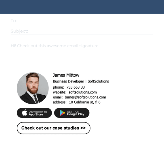Click the >> arrows in case studies button
The image size is (164, 156).
[x=83, y=128]
